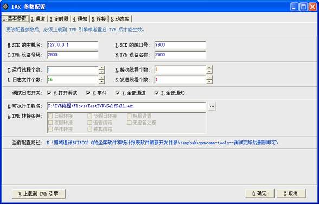Switch to the 通道 tab

38,19
